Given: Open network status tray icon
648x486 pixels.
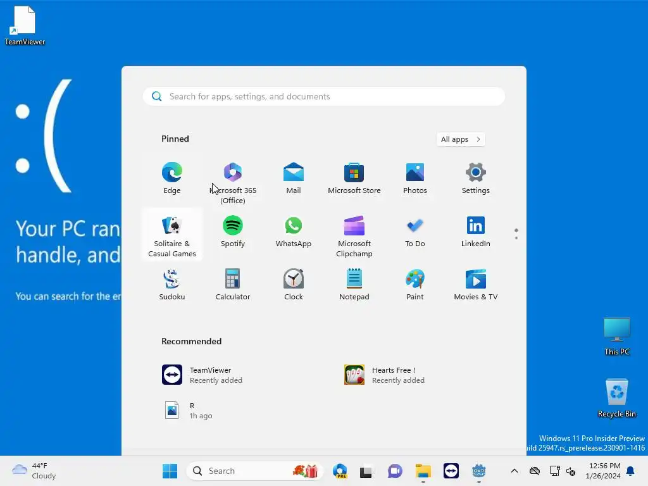Looking at the screenshot, I should pos(554,471).
